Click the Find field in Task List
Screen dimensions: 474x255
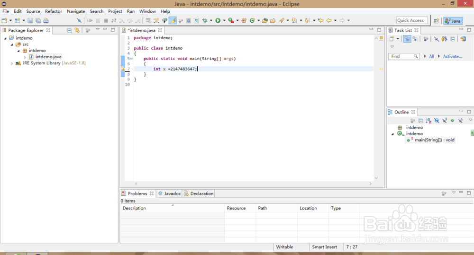point(403,56)
